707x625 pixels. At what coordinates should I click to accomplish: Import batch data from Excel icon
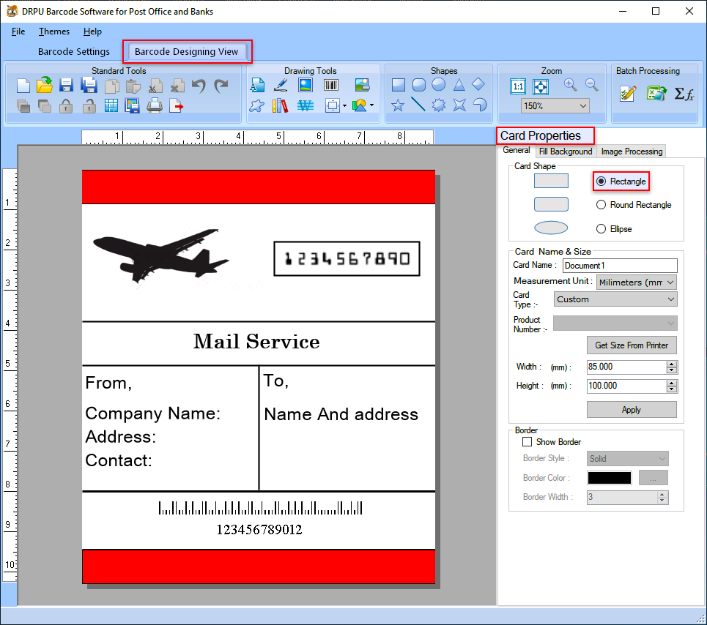point(656,93)
